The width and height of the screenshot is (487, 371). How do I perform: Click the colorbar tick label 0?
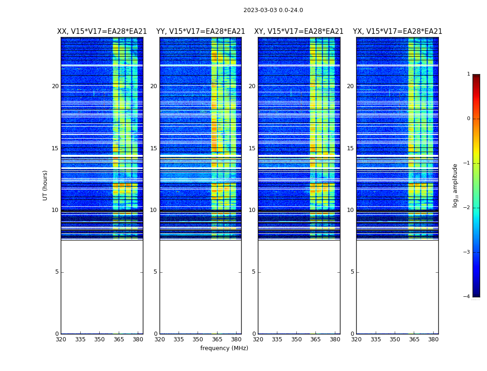(x=468, y=119)
